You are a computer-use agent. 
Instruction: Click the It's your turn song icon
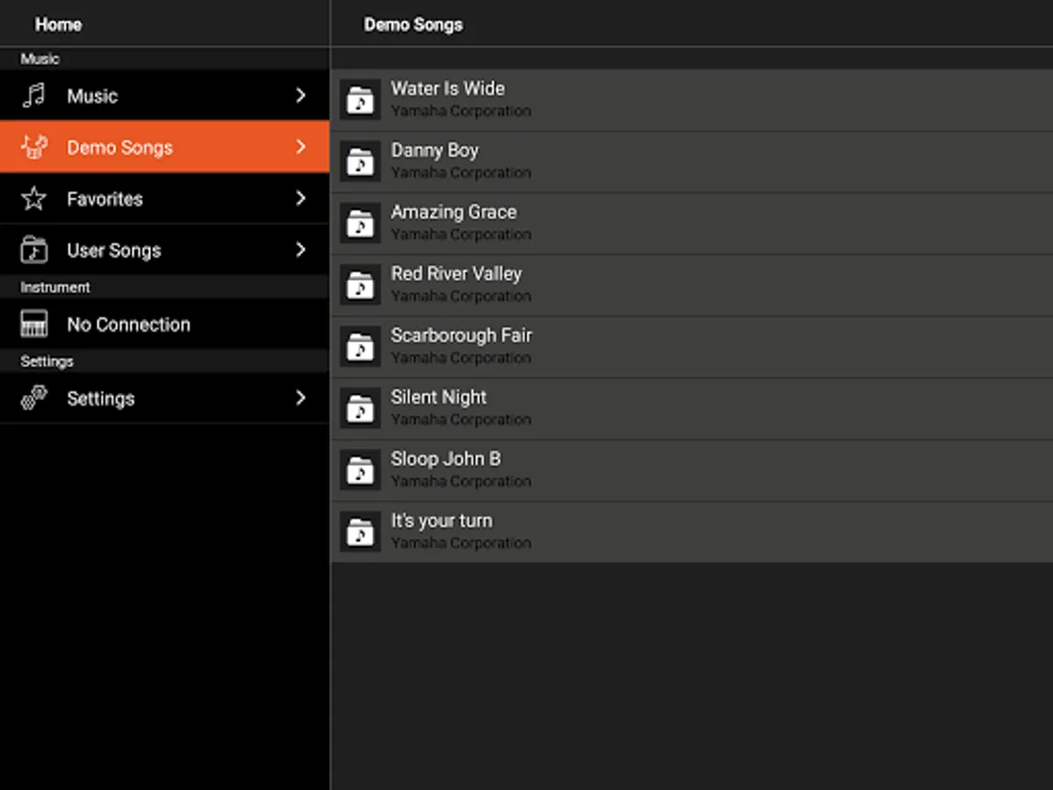tap(360, 531)
